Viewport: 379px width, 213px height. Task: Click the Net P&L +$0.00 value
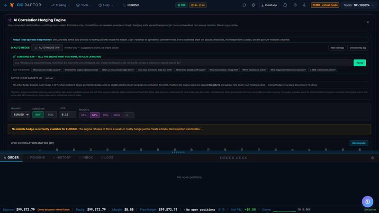click(250, 210)
